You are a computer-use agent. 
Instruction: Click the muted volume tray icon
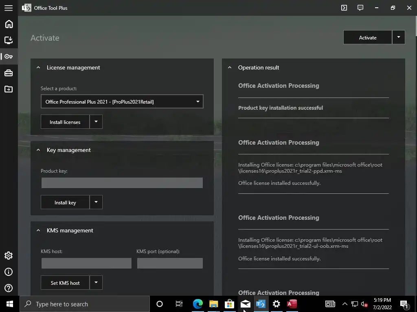coord(364,304)
